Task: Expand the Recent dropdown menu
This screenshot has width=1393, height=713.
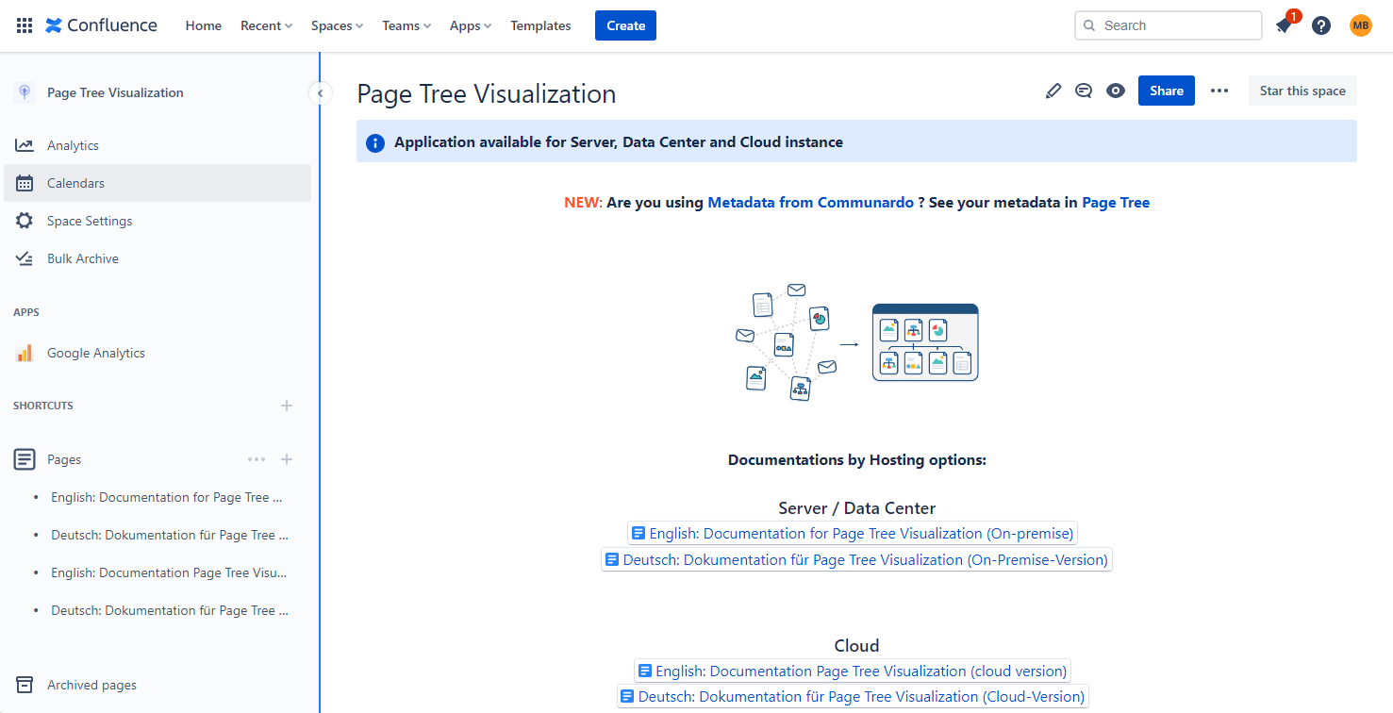Action: 266,25
